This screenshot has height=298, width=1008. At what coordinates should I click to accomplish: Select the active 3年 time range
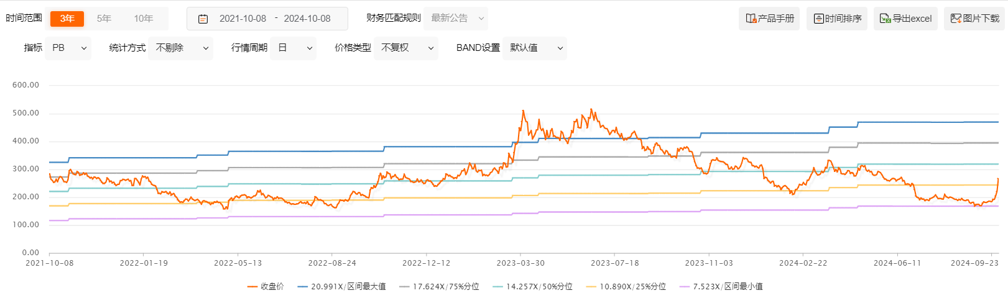point(67,19)
